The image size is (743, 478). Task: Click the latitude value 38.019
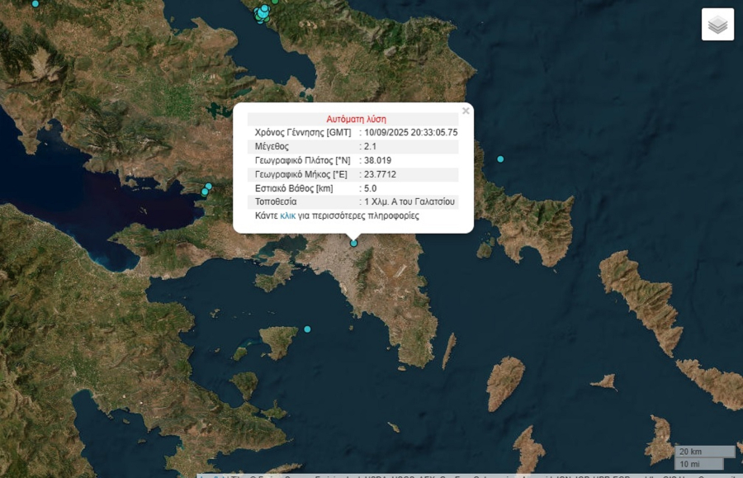pos(377,160)
